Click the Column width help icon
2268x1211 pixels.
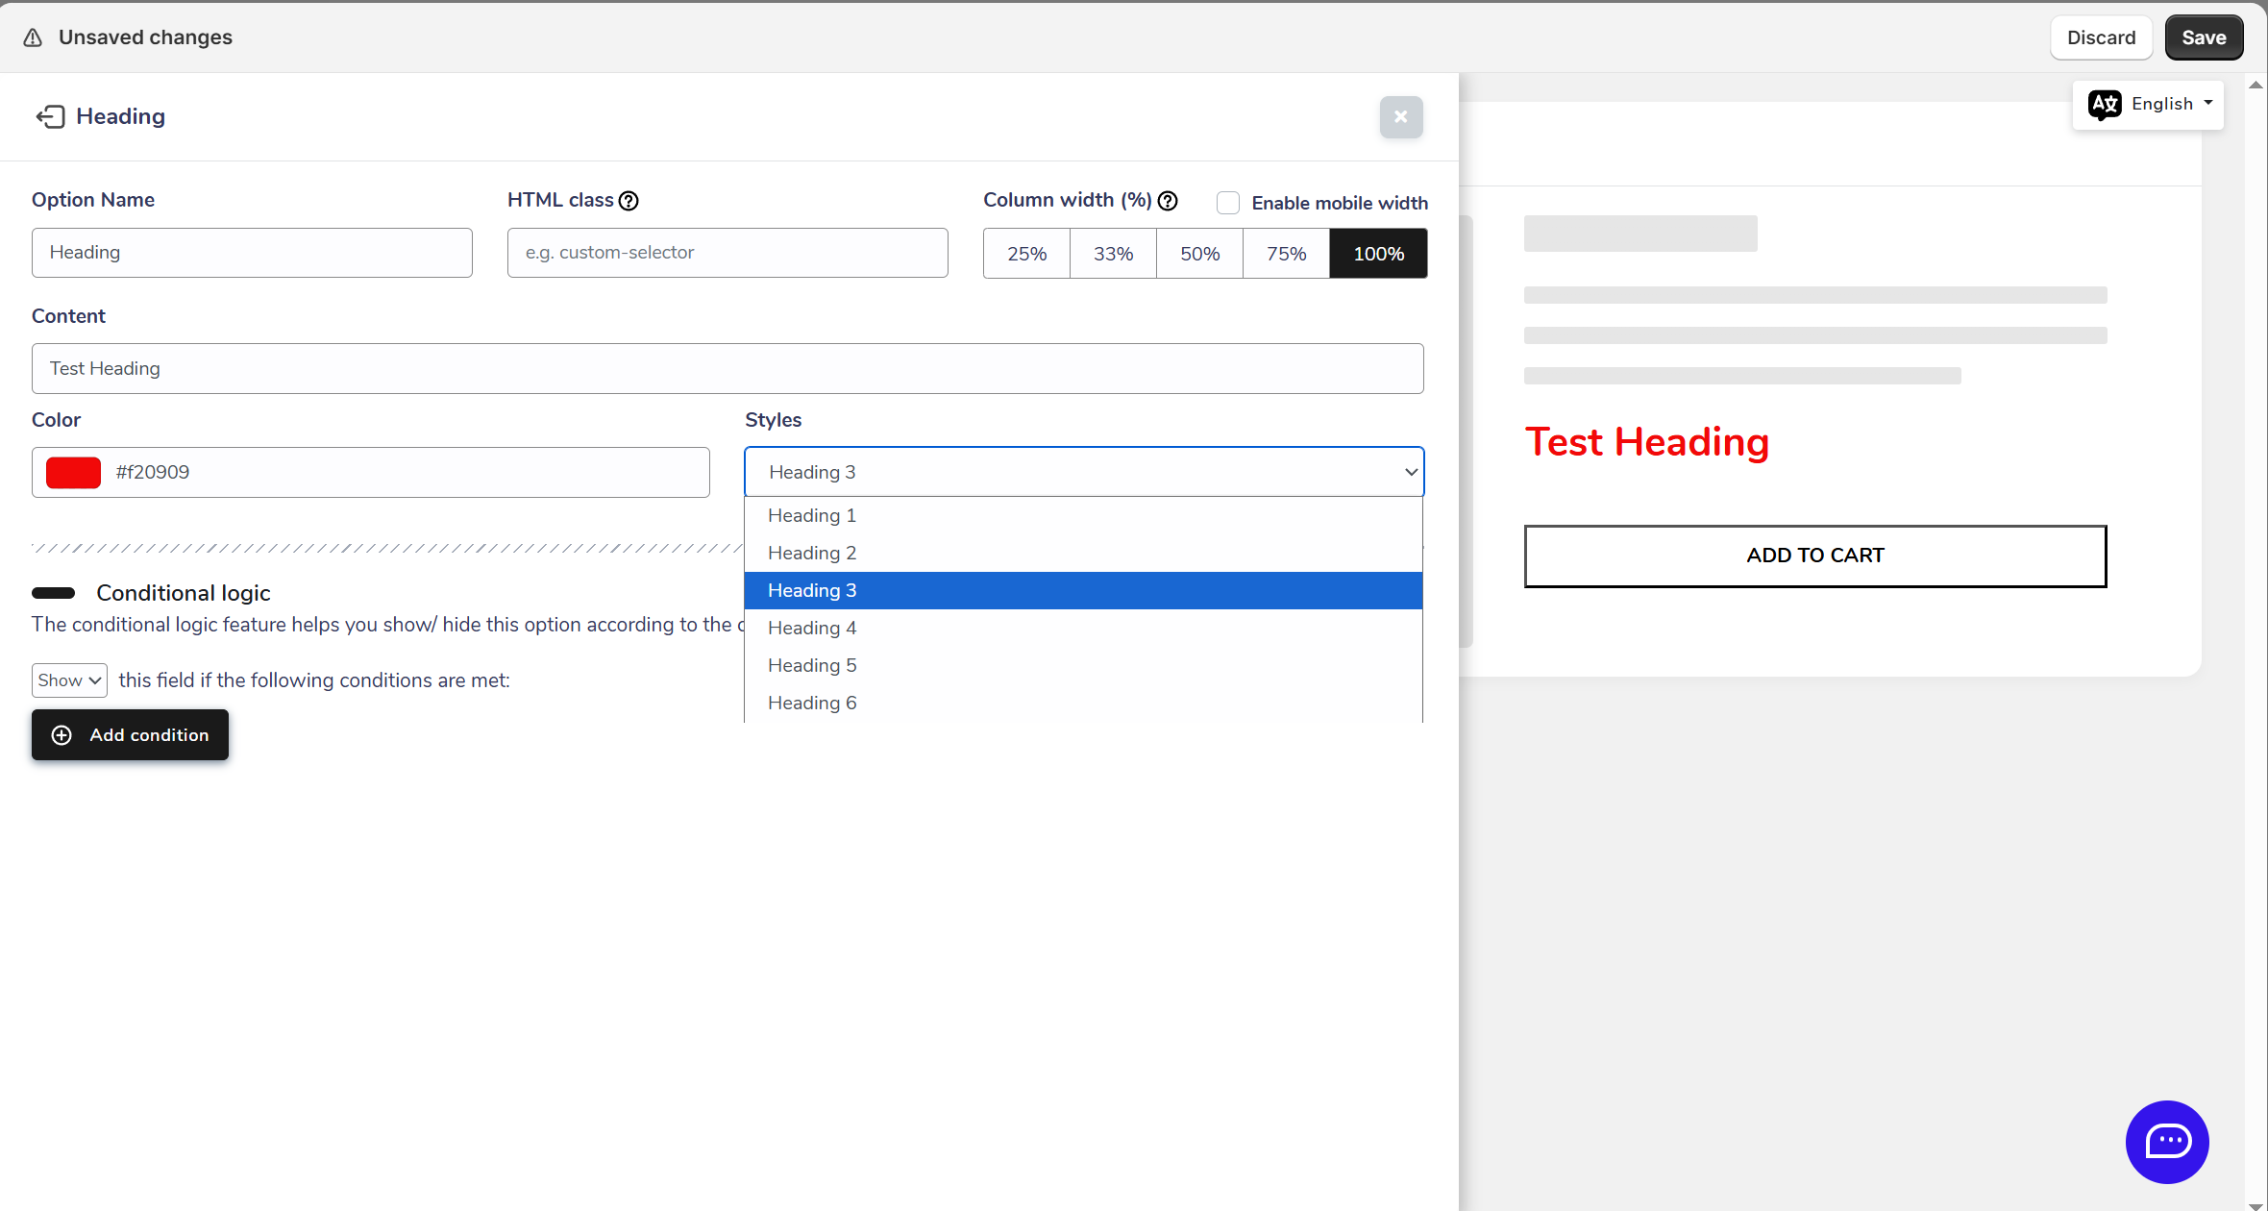pos(1168,201)
